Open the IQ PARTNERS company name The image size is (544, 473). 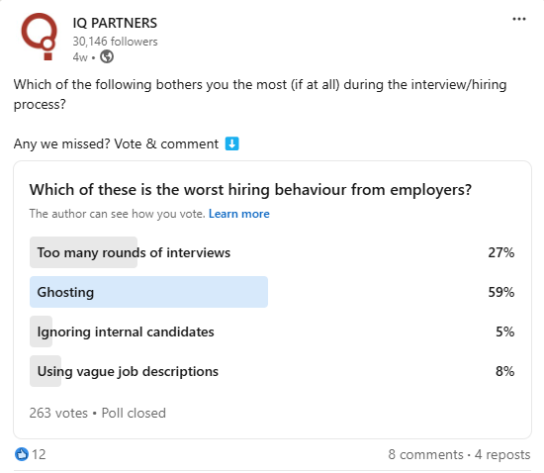click(x=115, y=23)
